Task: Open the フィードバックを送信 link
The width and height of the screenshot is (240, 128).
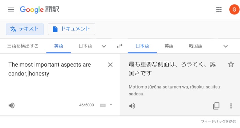Action: coord(218,121)
